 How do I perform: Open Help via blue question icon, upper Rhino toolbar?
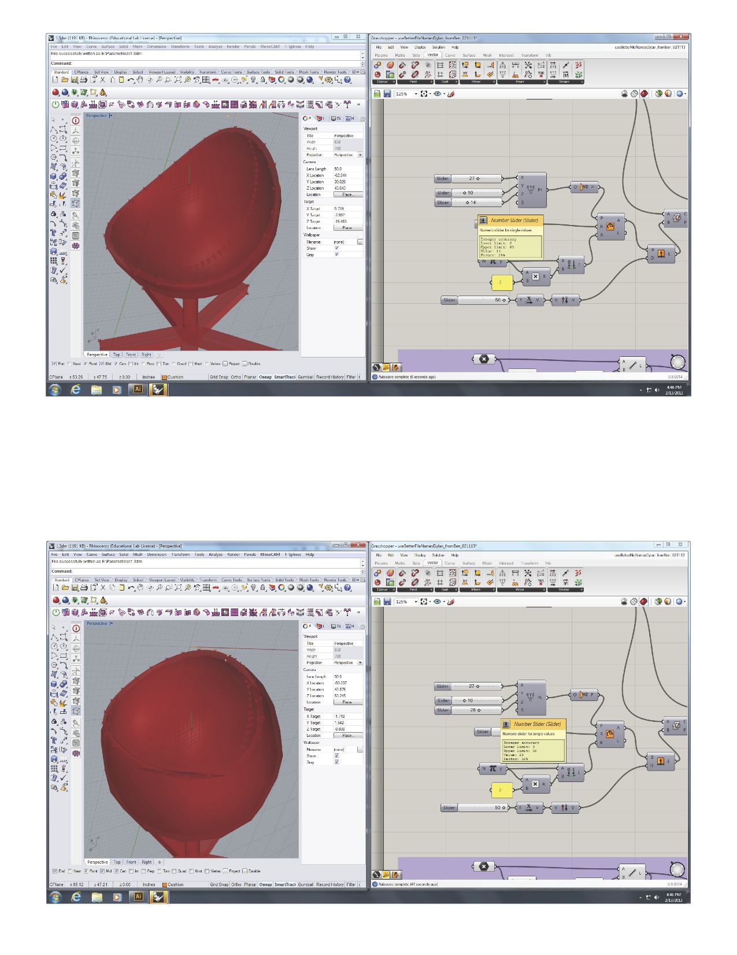[x=348, y=80]
